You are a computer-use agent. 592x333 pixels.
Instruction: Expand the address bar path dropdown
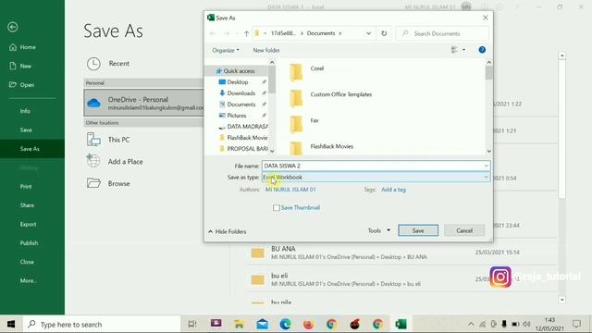click(368, 33)
